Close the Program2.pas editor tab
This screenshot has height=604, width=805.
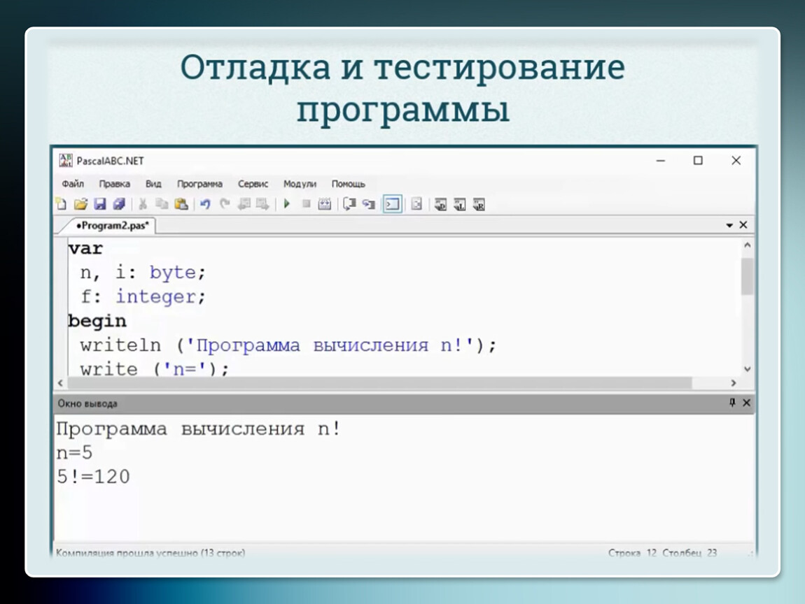click(x=743, y=225)
